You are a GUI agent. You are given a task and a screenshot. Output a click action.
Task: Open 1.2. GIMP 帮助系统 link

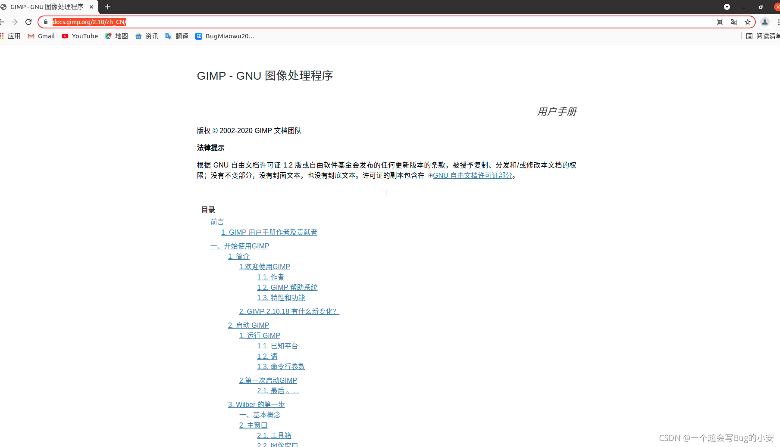click(x=287, y=288)
